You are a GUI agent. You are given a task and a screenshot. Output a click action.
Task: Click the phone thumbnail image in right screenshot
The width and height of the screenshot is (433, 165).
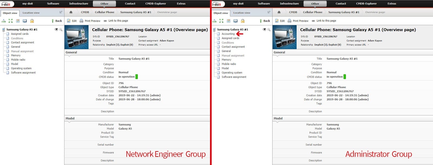pyautogui.click(x=285, y=37)
